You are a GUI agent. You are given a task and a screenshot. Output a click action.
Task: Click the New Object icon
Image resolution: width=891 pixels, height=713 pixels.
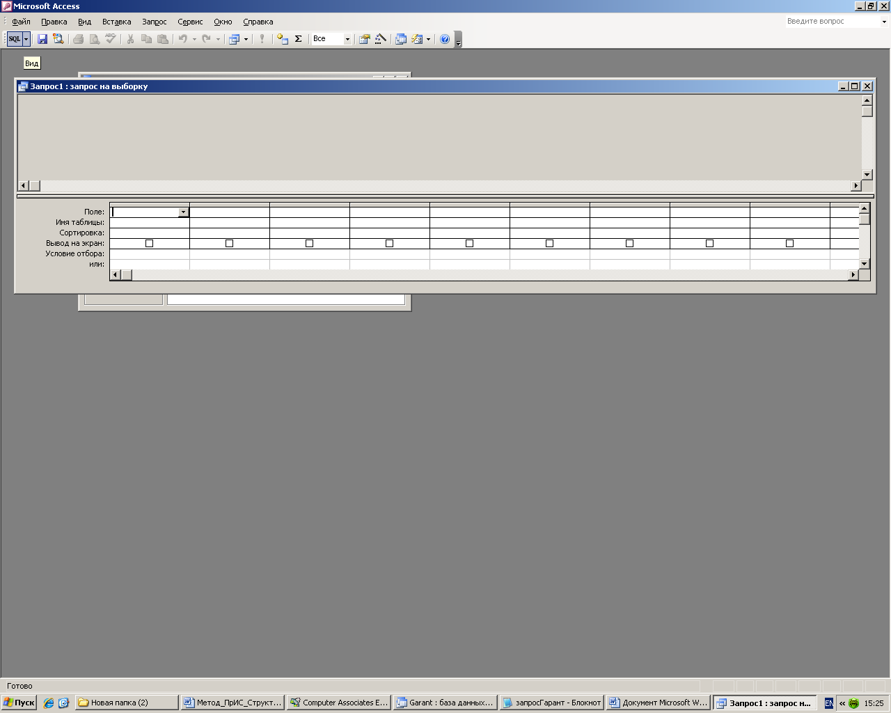[x=417, y=39]
